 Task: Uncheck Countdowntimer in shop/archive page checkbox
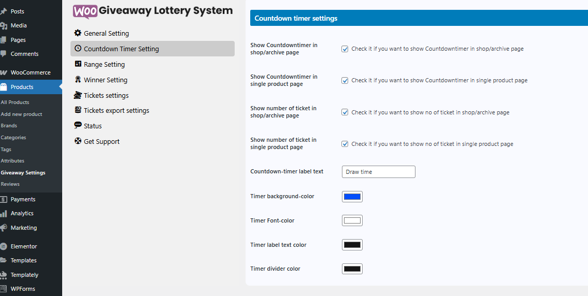(x=345, y=49)
